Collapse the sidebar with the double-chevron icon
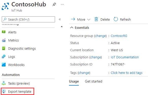This screenshot has height=95, width=148. tap(60, 19)
